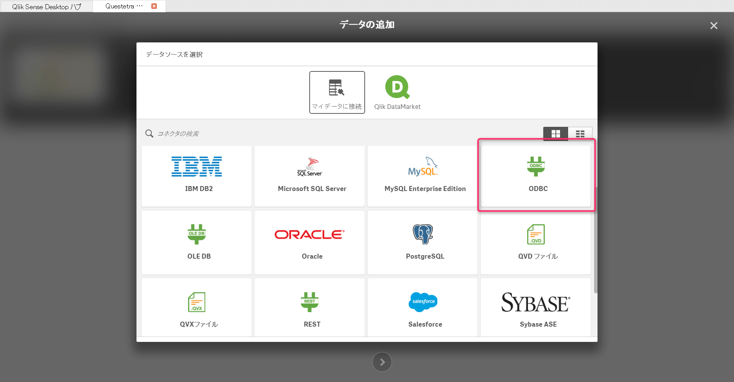Click the magnifier icon in connector search
Image resolution: width=734 pixels, height=382 pixels.
[149, 133]
